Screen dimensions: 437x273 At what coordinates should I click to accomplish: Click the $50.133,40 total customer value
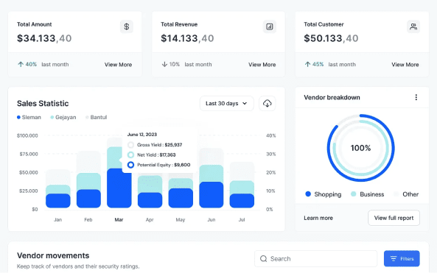coord(331,38)
